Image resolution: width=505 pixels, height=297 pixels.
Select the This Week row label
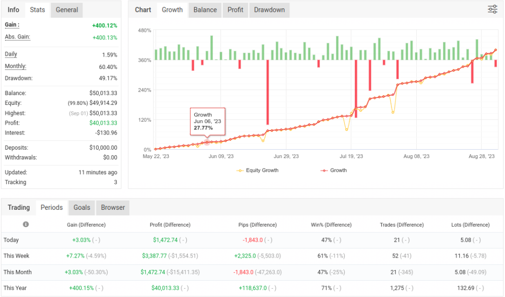(16, 256)
